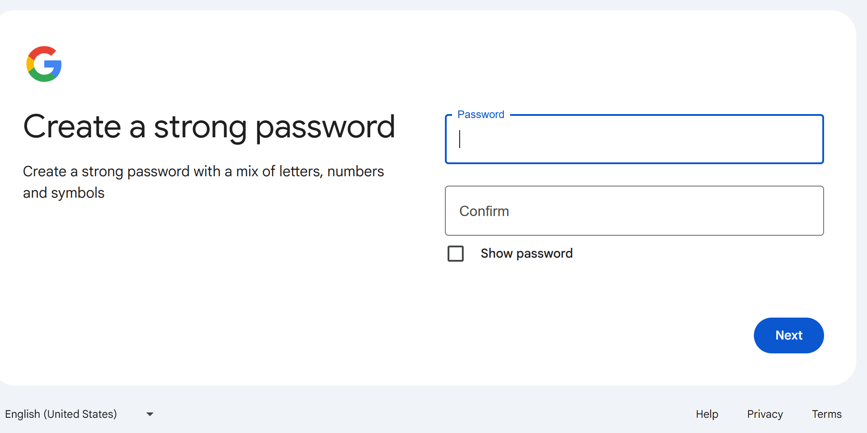Open the Help link in footer
This screenshot has height=433, width=867.
tap(707, 414)
